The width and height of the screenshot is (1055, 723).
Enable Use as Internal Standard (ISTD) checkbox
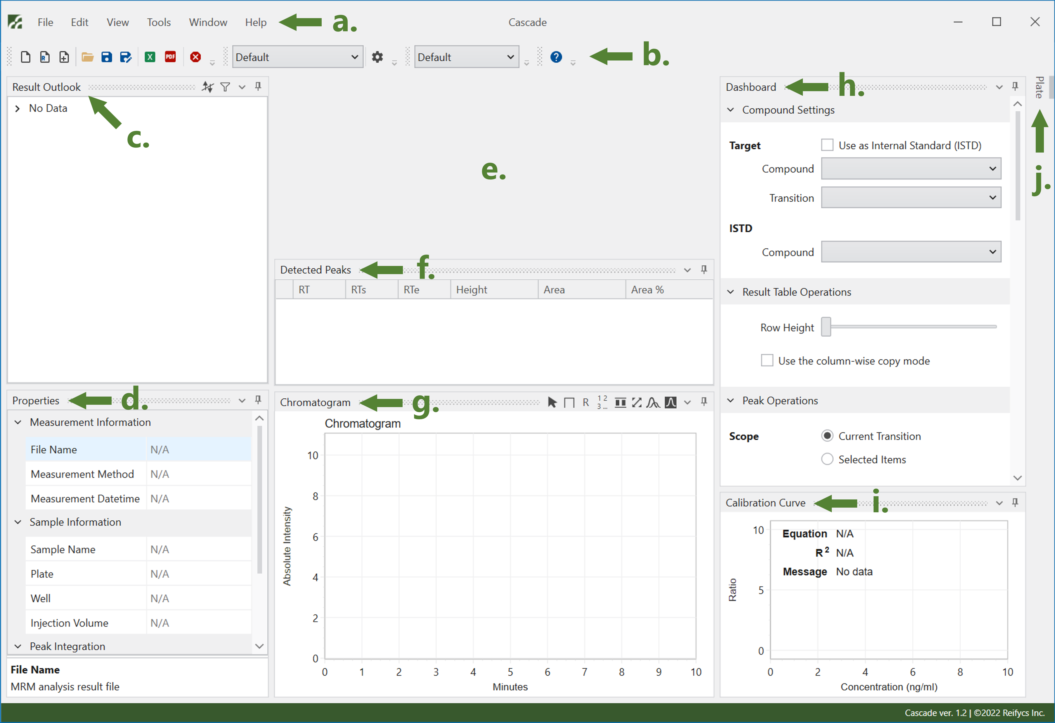pyautogui.click(x=827, y=145)
